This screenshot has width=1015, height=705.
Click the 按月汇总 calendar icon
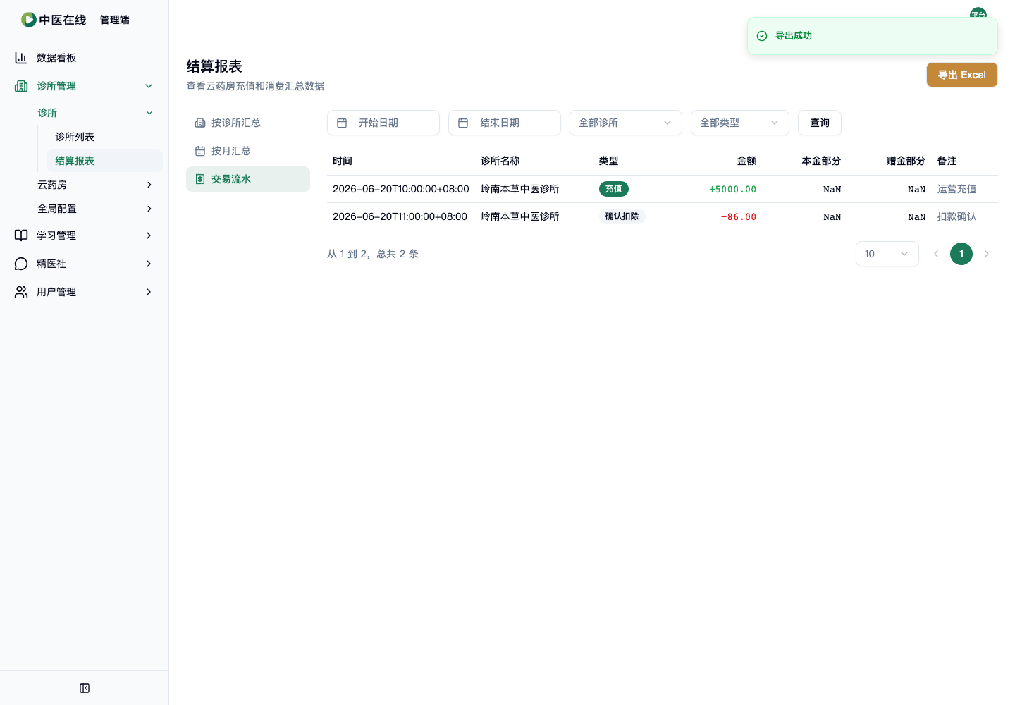(x=200, y=151)
